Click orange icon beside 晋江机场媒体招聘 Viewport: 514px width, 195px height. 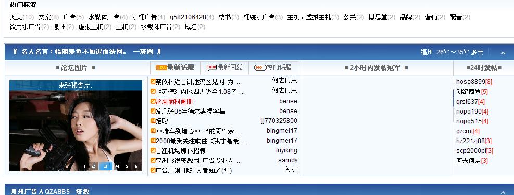(x=153, y=150)
